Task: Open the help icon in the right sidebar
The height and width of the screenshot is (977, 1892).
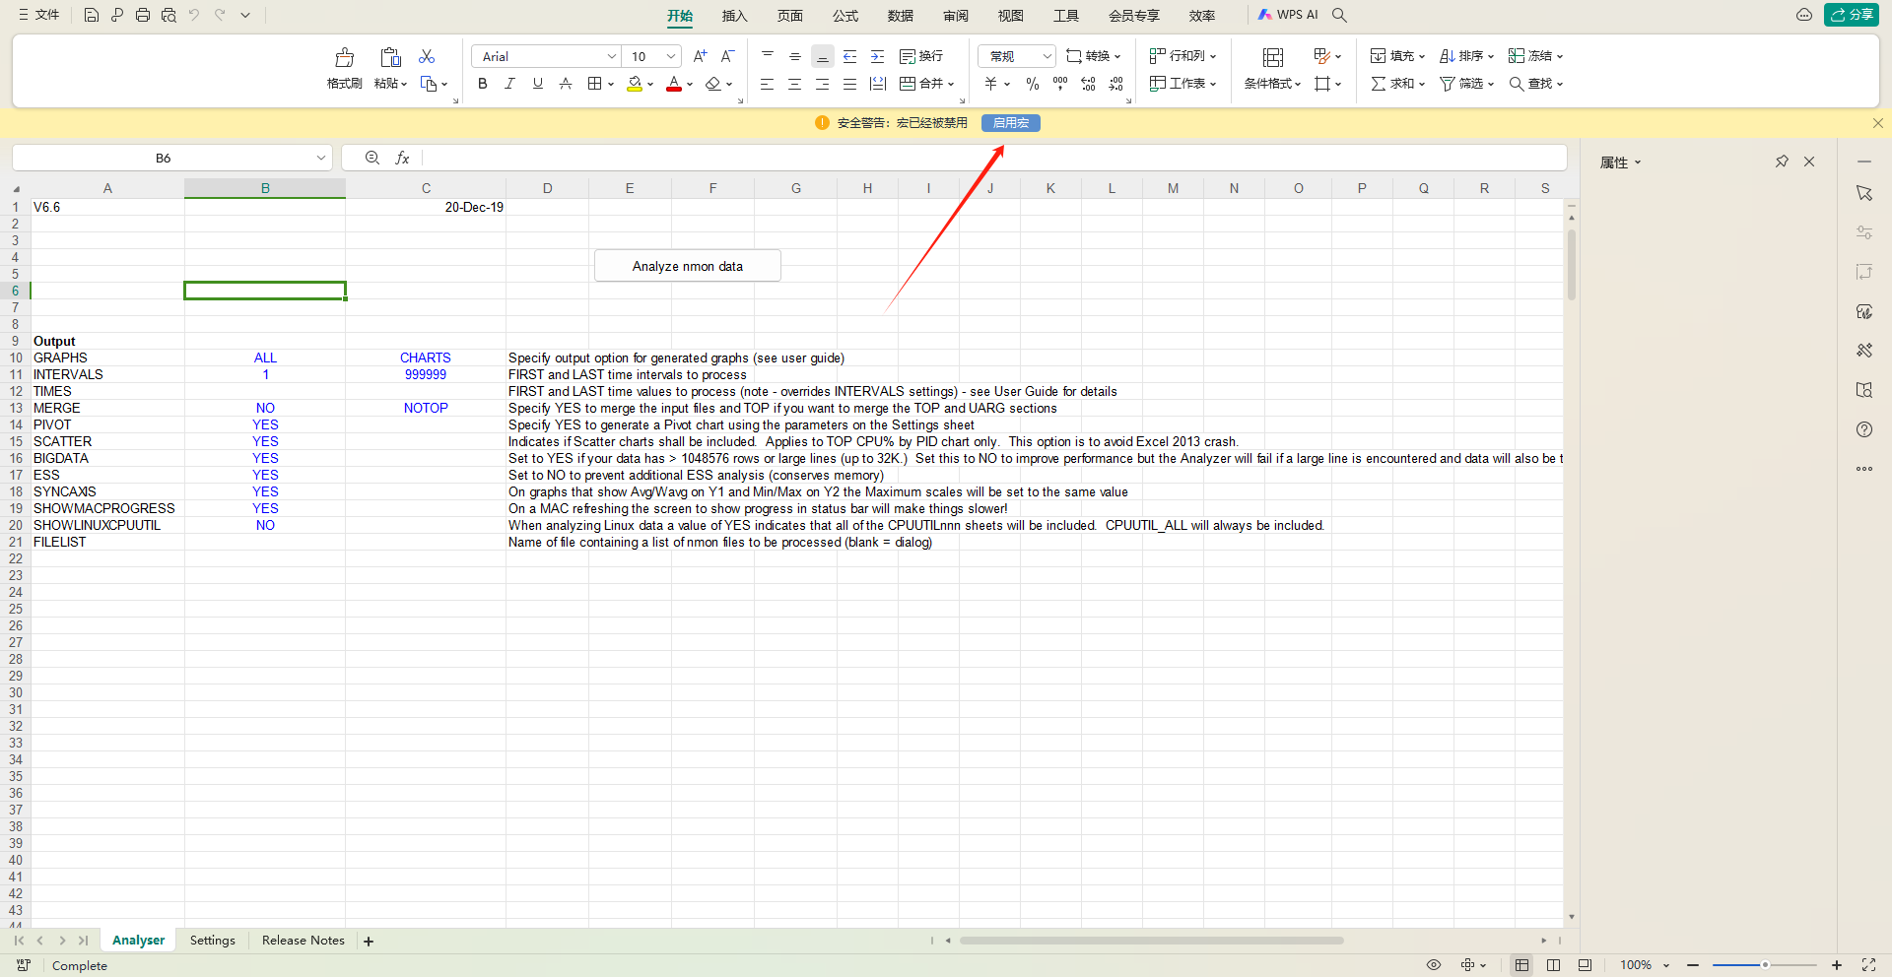Action: pos(1864,429)
